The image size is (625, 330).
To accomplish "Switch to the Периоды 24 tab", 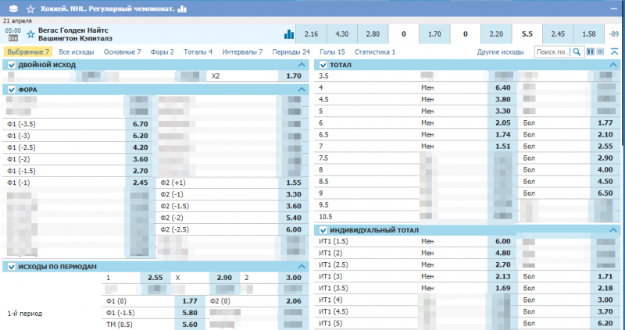I will click(x=291, y=51).
